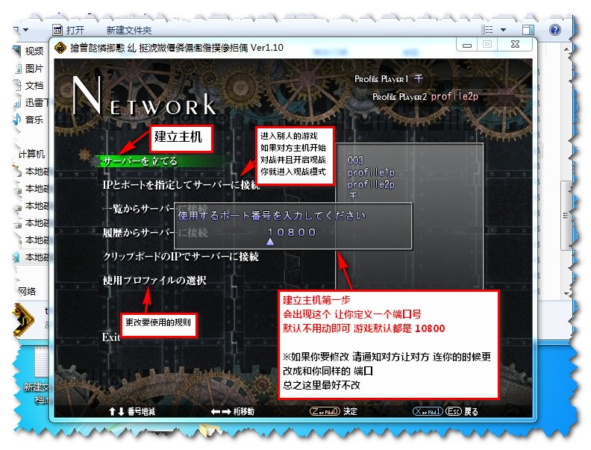Click 新建文件夹 in Explorer toolbar

click(128, 31)
